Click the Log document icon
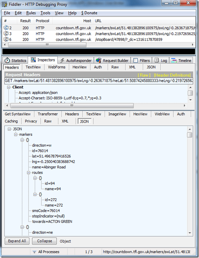The image size is (199, 258). coord(156,60)
